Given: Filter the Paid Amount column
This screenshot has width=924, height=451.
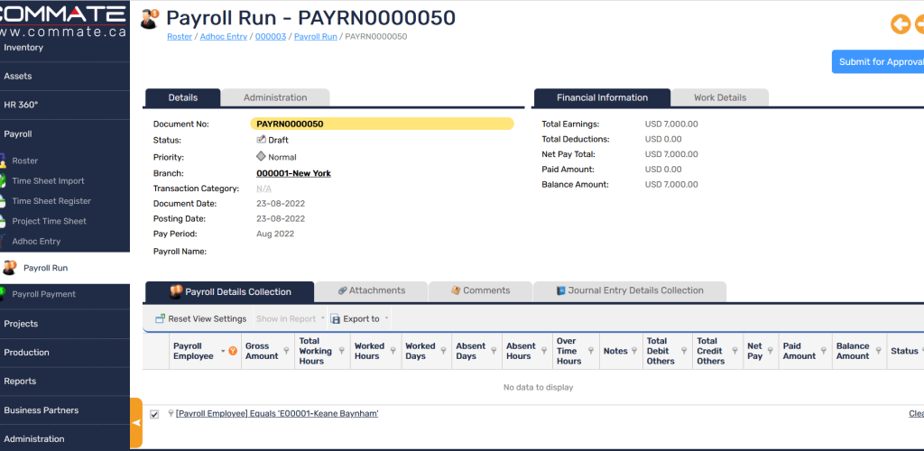Looking at the screenshot, I should 825,351.
